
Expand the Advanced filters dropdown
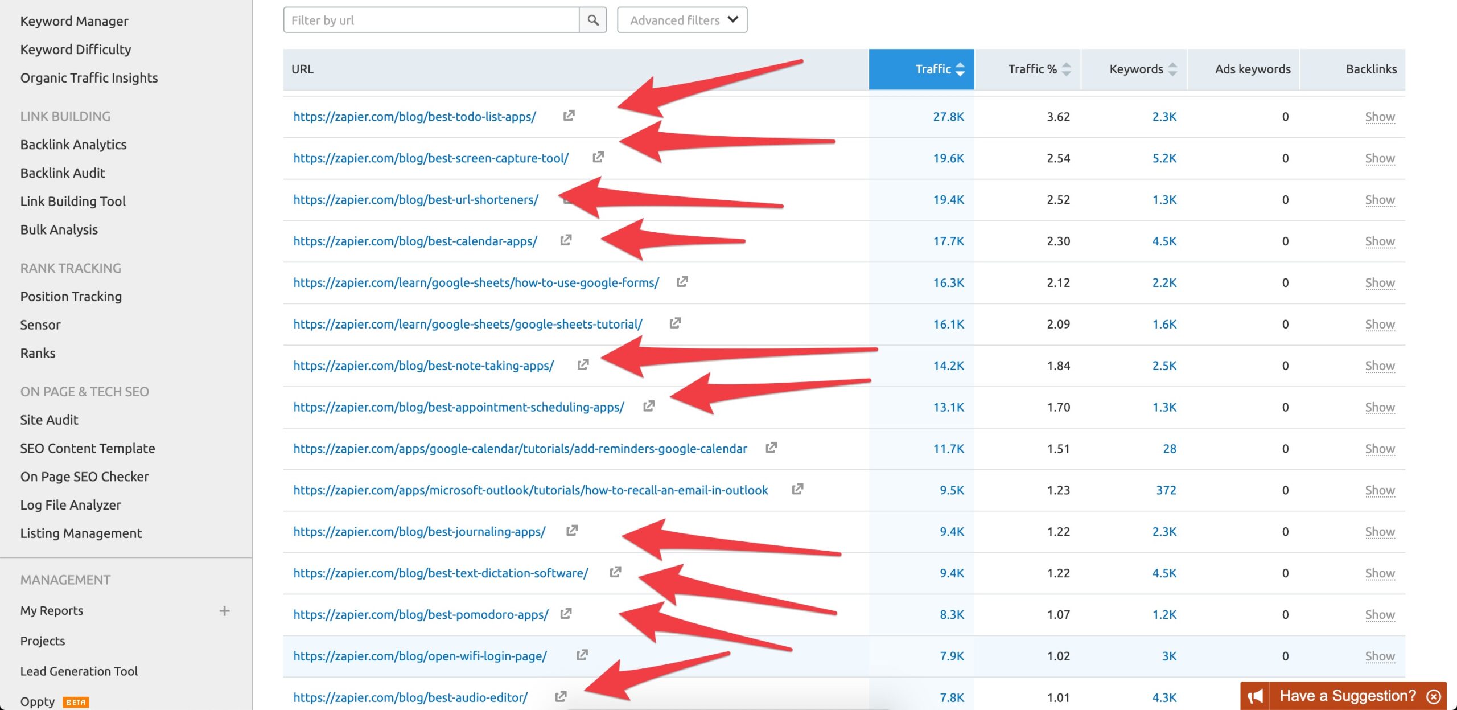(682, 20)
